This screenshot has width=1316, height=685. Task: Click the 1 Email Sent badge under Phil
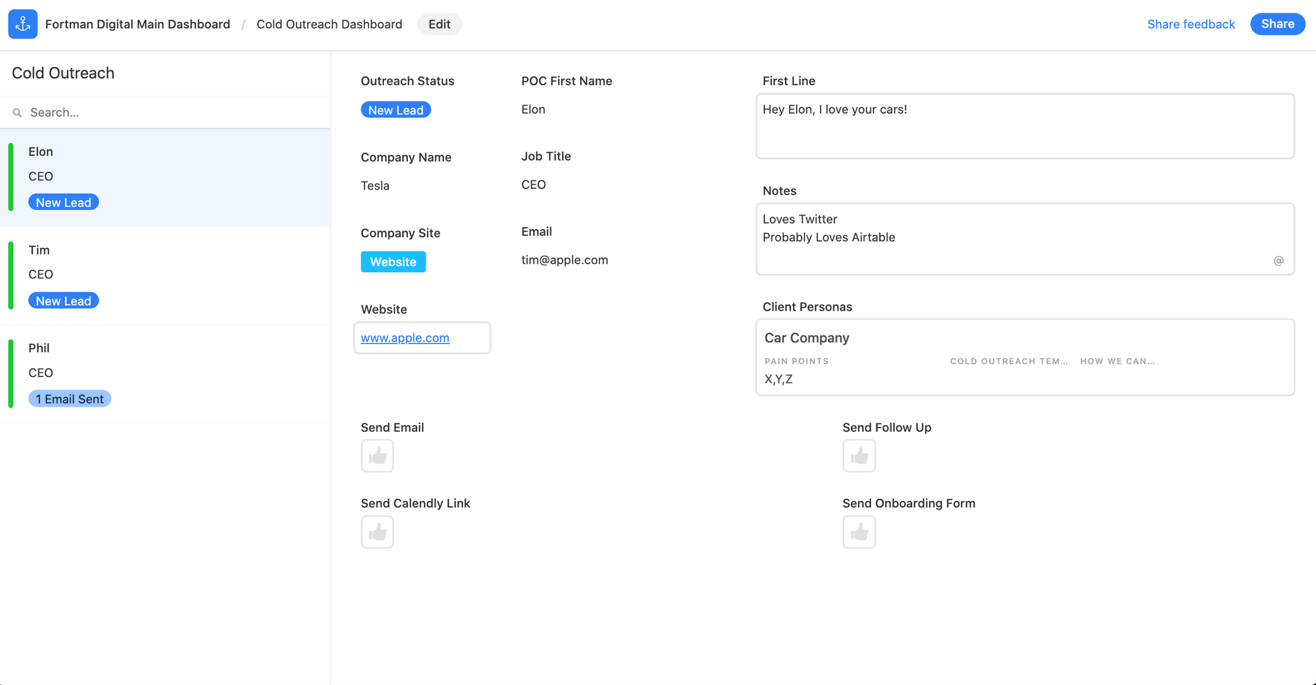coord(70,399)
